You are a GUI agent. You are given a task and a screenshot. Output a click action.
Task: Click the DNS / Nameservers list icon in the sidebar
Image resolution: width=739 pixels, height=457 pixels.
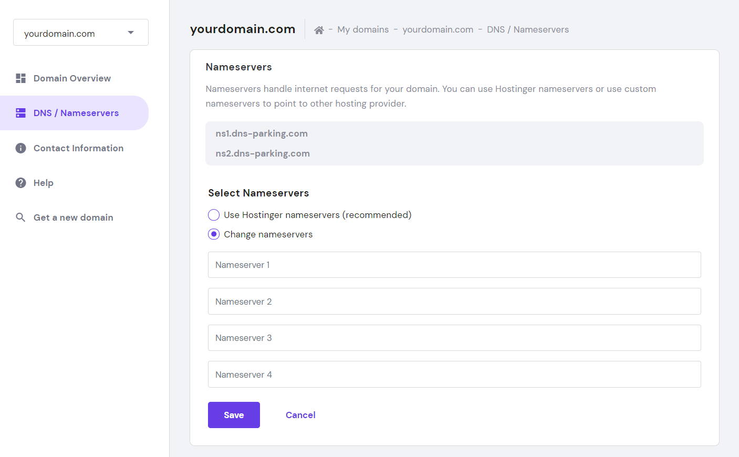click(20, 112)
